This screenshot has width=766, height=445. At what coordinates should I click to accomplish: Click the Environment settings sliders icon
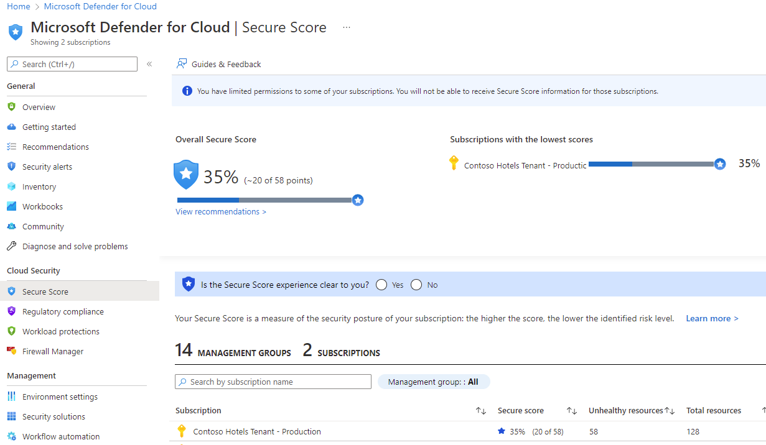(11, 397)
